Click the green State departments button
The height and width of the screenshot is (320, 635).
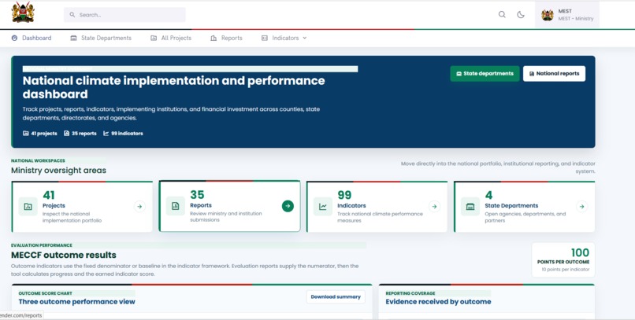tap(485, 74)
